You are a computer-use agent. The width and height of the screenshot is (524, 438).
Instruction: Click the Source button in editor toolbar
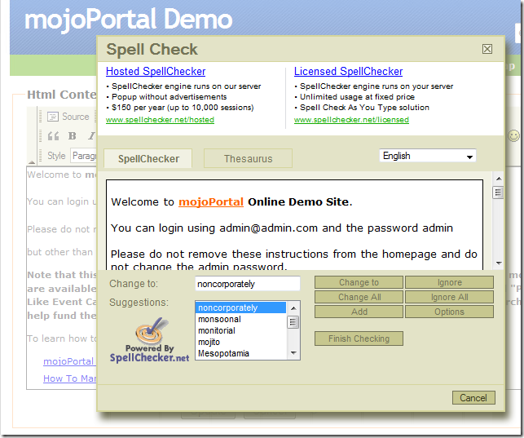pyautogui.click(x=68, y=117)
